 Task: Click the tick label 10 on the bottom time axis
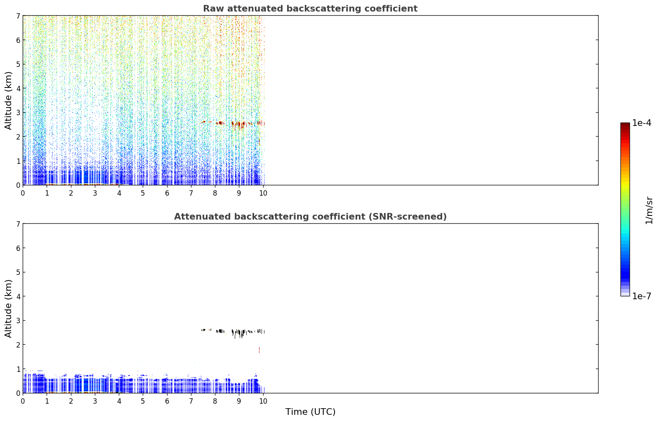(263, 401)
